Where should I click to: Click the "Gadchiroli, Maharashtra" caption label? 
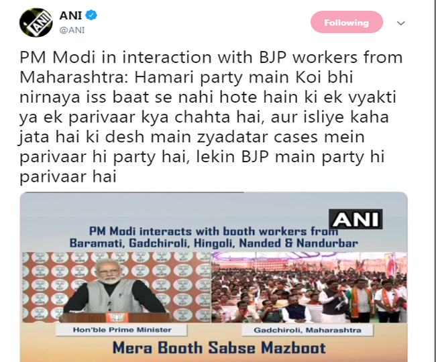(307, 330)
